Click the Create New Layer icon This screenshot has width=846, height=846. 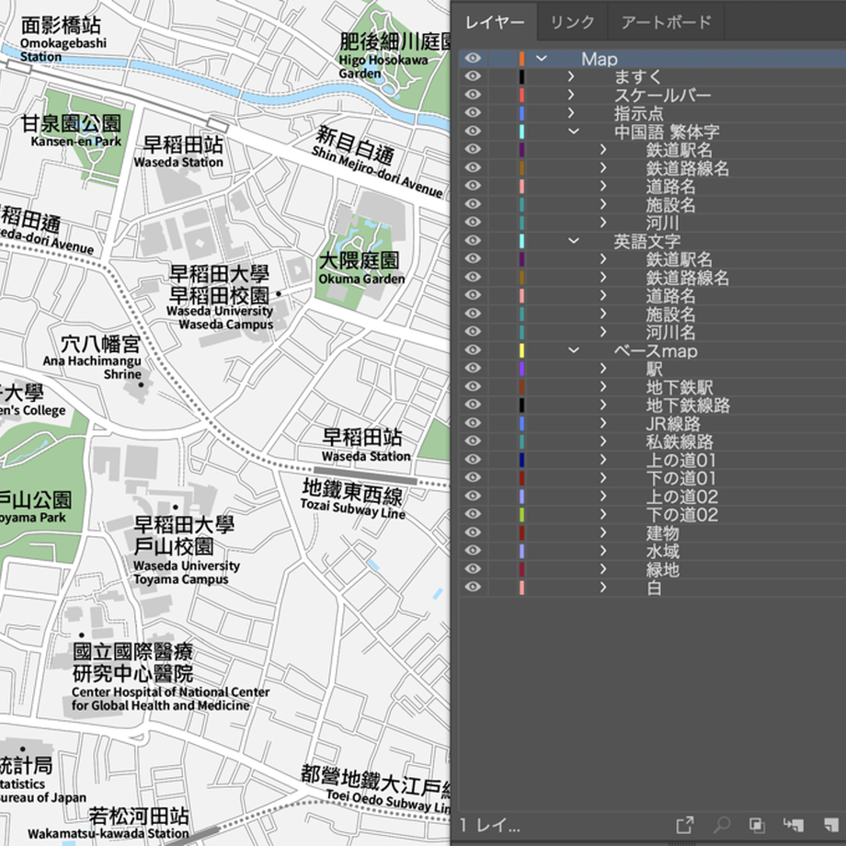click(x=831, y=825)
